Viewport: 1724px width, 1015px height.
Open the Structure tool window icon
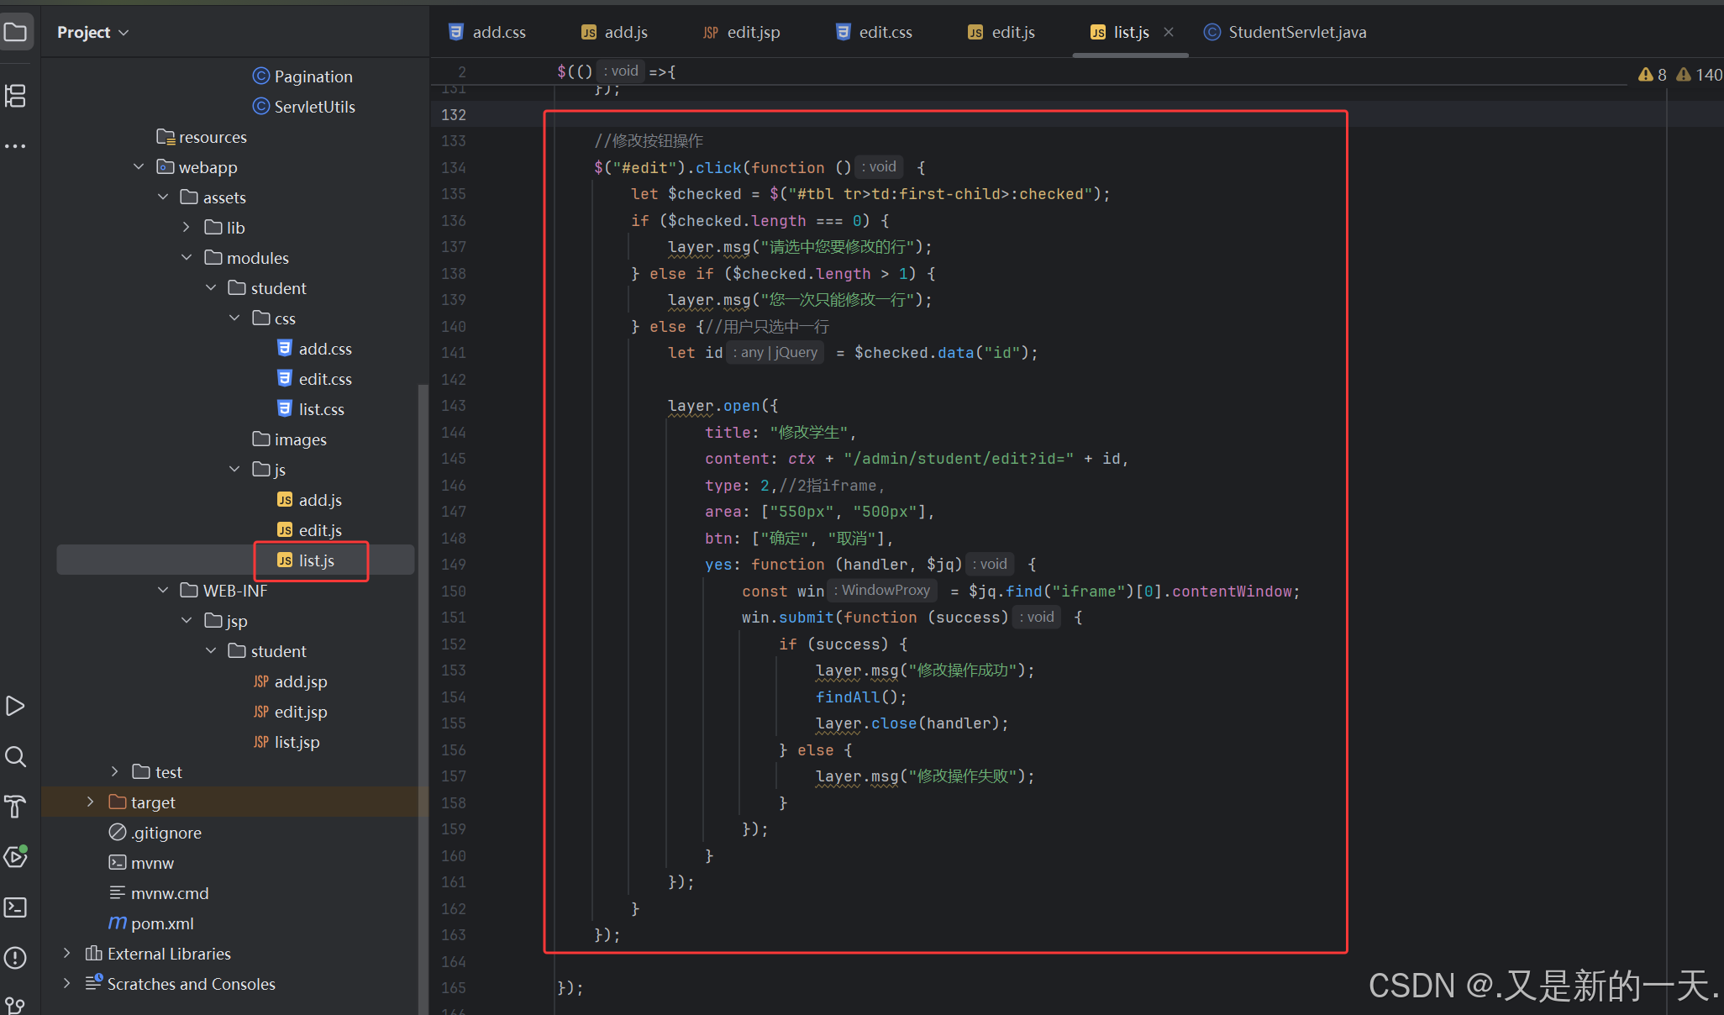click(x=16, y=96)
